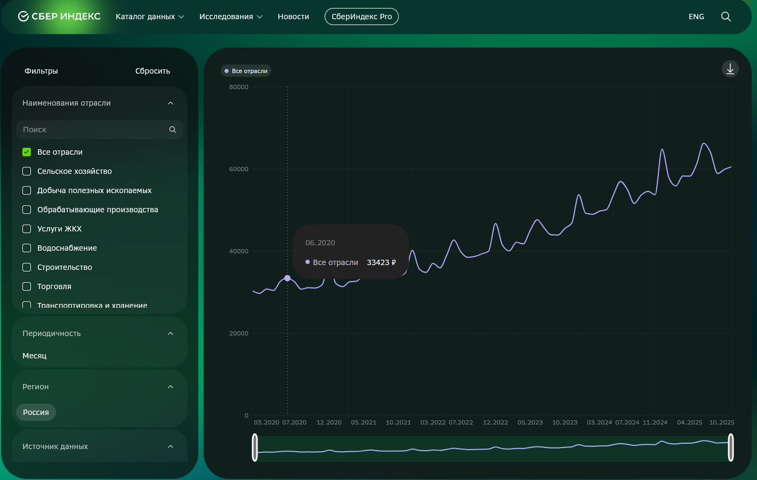Click Сбросить to reset filters
This screenshot has width=757, height=480.
[152, 71]
